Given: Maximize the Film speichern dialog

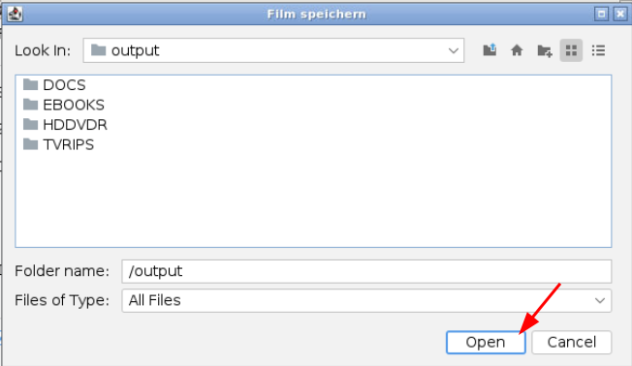Looking at the screenshot, I should pyautogui.click(x=601, y=15).
